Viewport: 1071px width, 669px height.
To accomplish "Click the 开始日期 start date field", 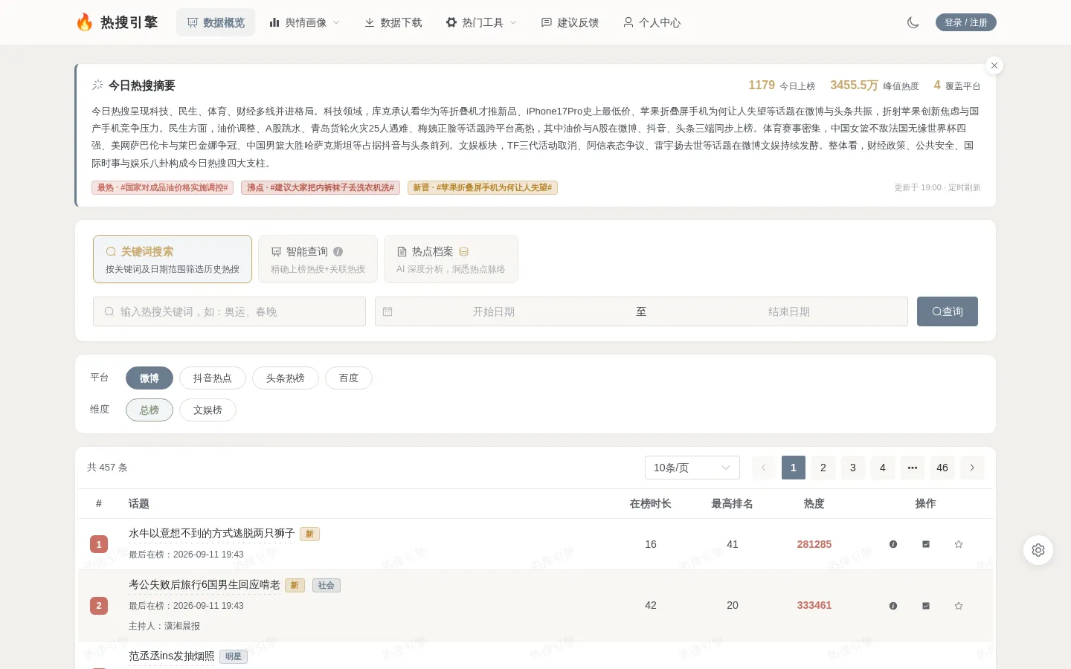I will [x=494, y=311].
